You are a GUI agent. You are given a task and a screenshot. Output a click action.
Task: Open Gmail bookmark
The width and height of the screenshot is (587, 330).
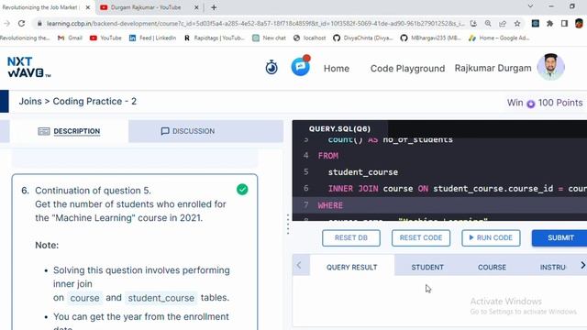click(70, 38)
